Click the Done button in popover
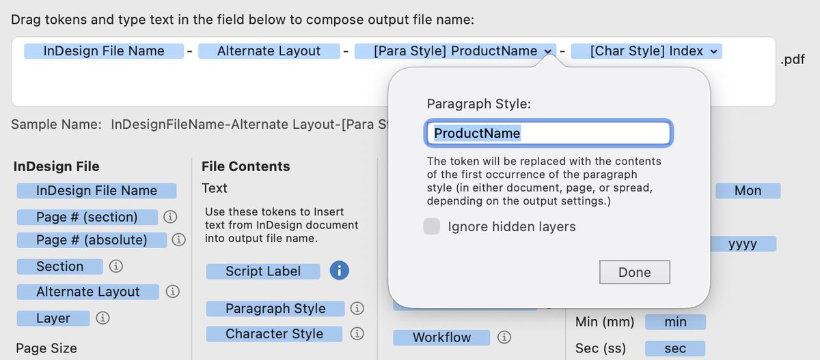 point(634,272)
